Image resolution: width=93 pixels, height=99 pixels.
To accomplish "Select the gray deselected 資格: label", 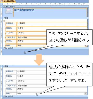I will (x=11, y=94).
